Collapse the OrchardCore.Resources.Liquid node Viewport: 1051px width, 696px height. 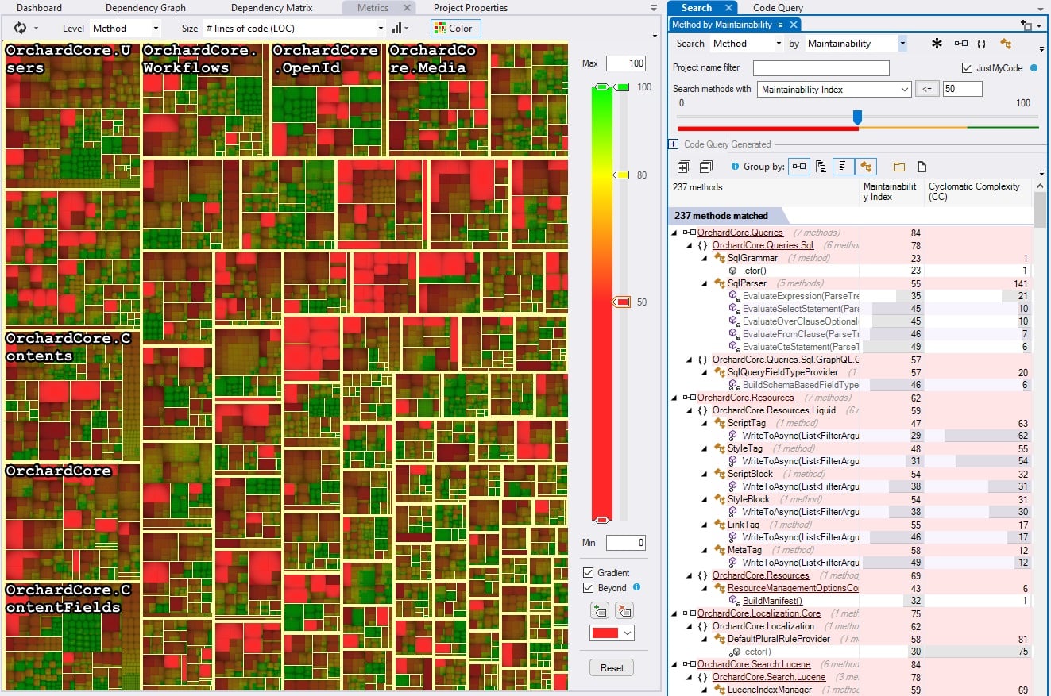(690, 410)
